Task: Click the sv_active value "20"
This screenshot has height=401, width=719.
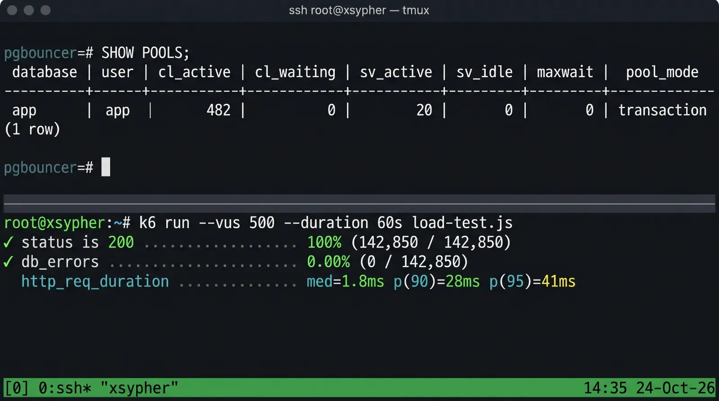Action: point(424,110)
